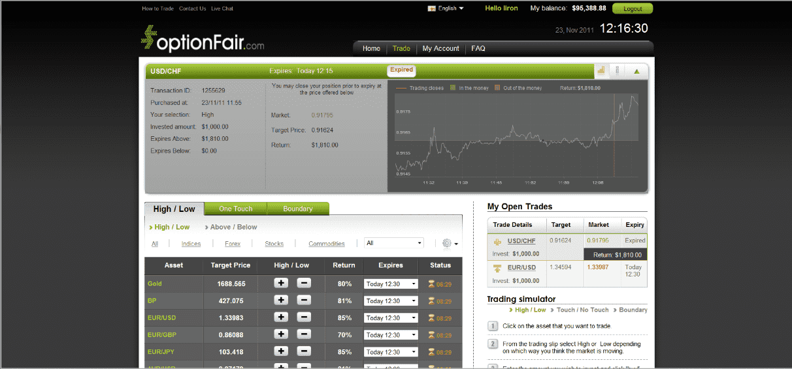Screen dimensions: 792x369
Task: Open the 'All' asset filter dropdown
Action: (393, 243)
